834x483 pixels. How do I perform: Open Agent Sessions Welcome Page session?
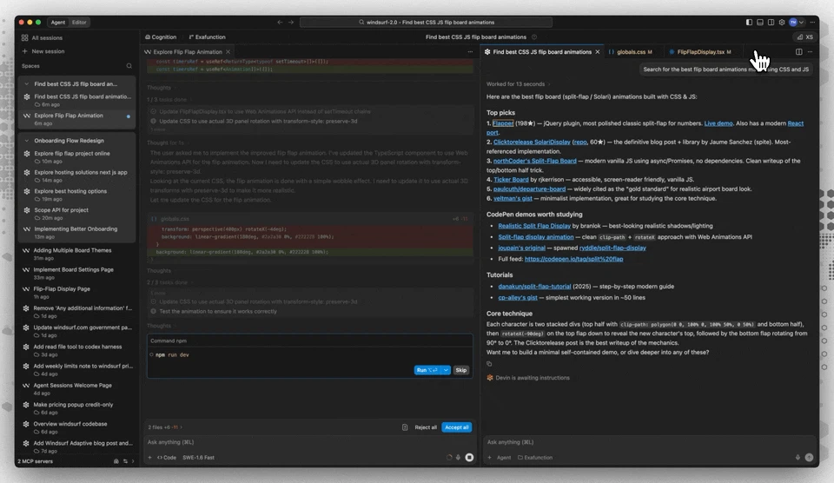(77, 389)
